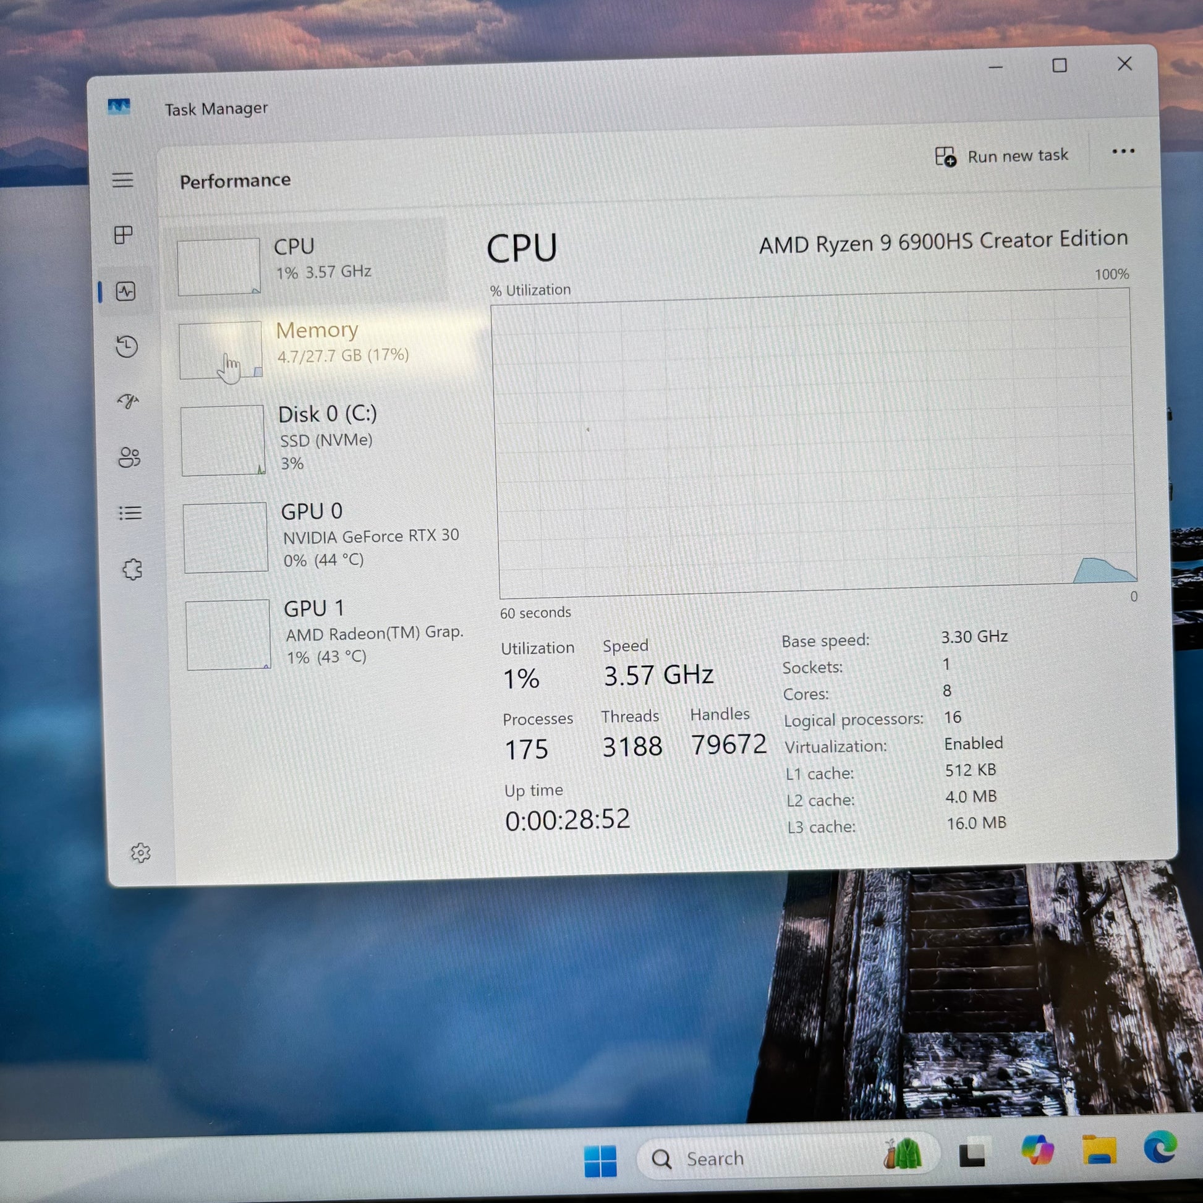Open the Users page icon
This screenshot has width=1203, height=1203.
130,457
